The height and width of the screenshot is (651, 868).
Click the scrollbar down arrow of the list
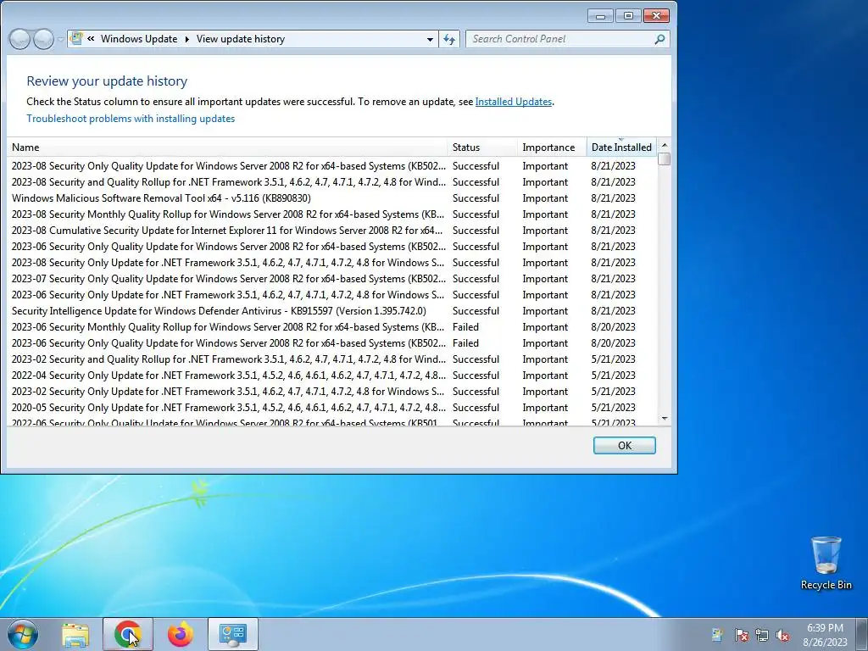665,419
